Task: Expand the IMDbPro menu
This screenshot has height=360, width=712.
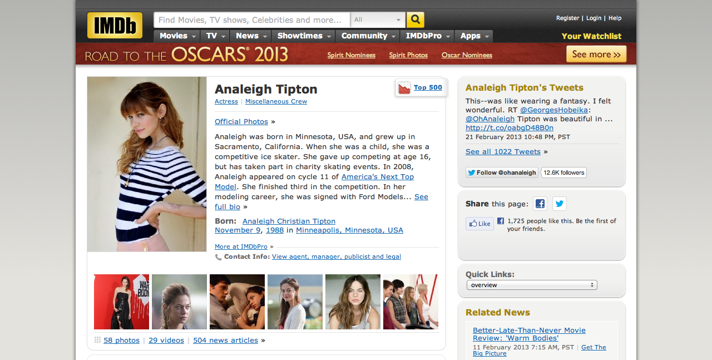Action: tap(427, 36)
